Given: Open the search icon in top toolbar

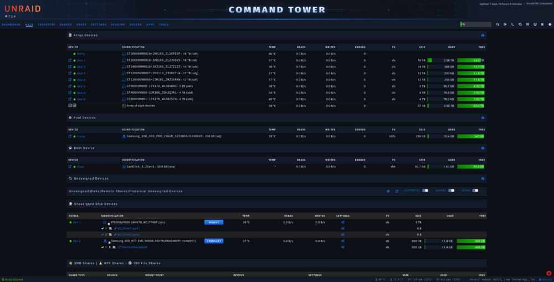Looking at the screenshot, I should click(497, 24).
